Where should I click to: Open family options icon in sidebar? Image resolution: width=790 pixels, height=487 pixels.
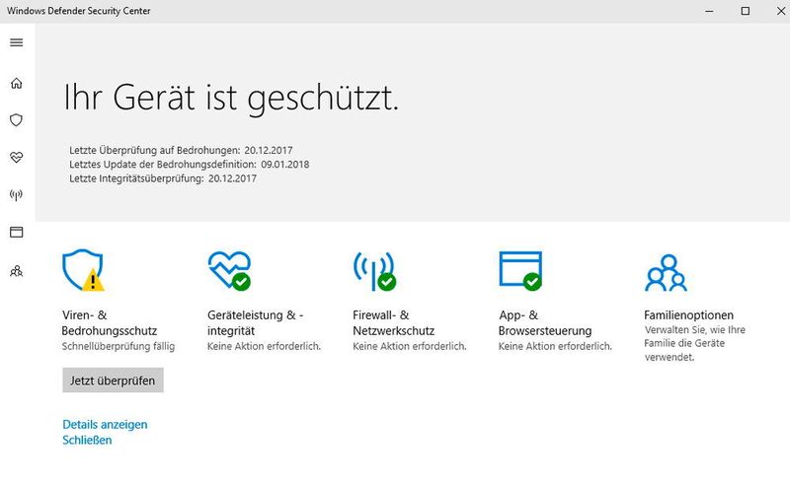click(x=17, y=272)
